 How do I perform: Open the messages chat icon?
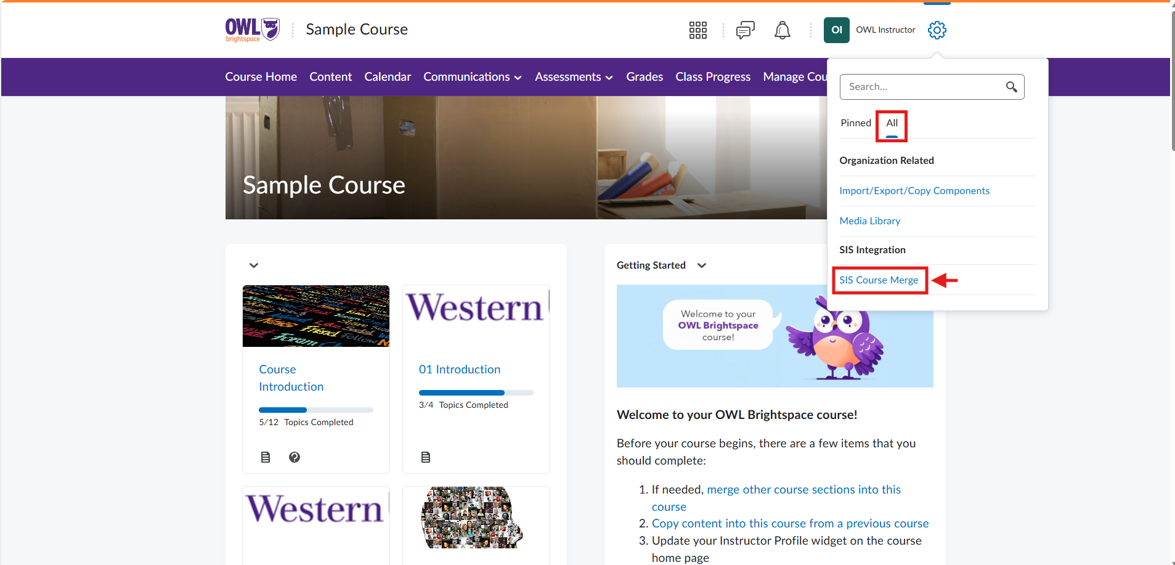tap(745, 30)
